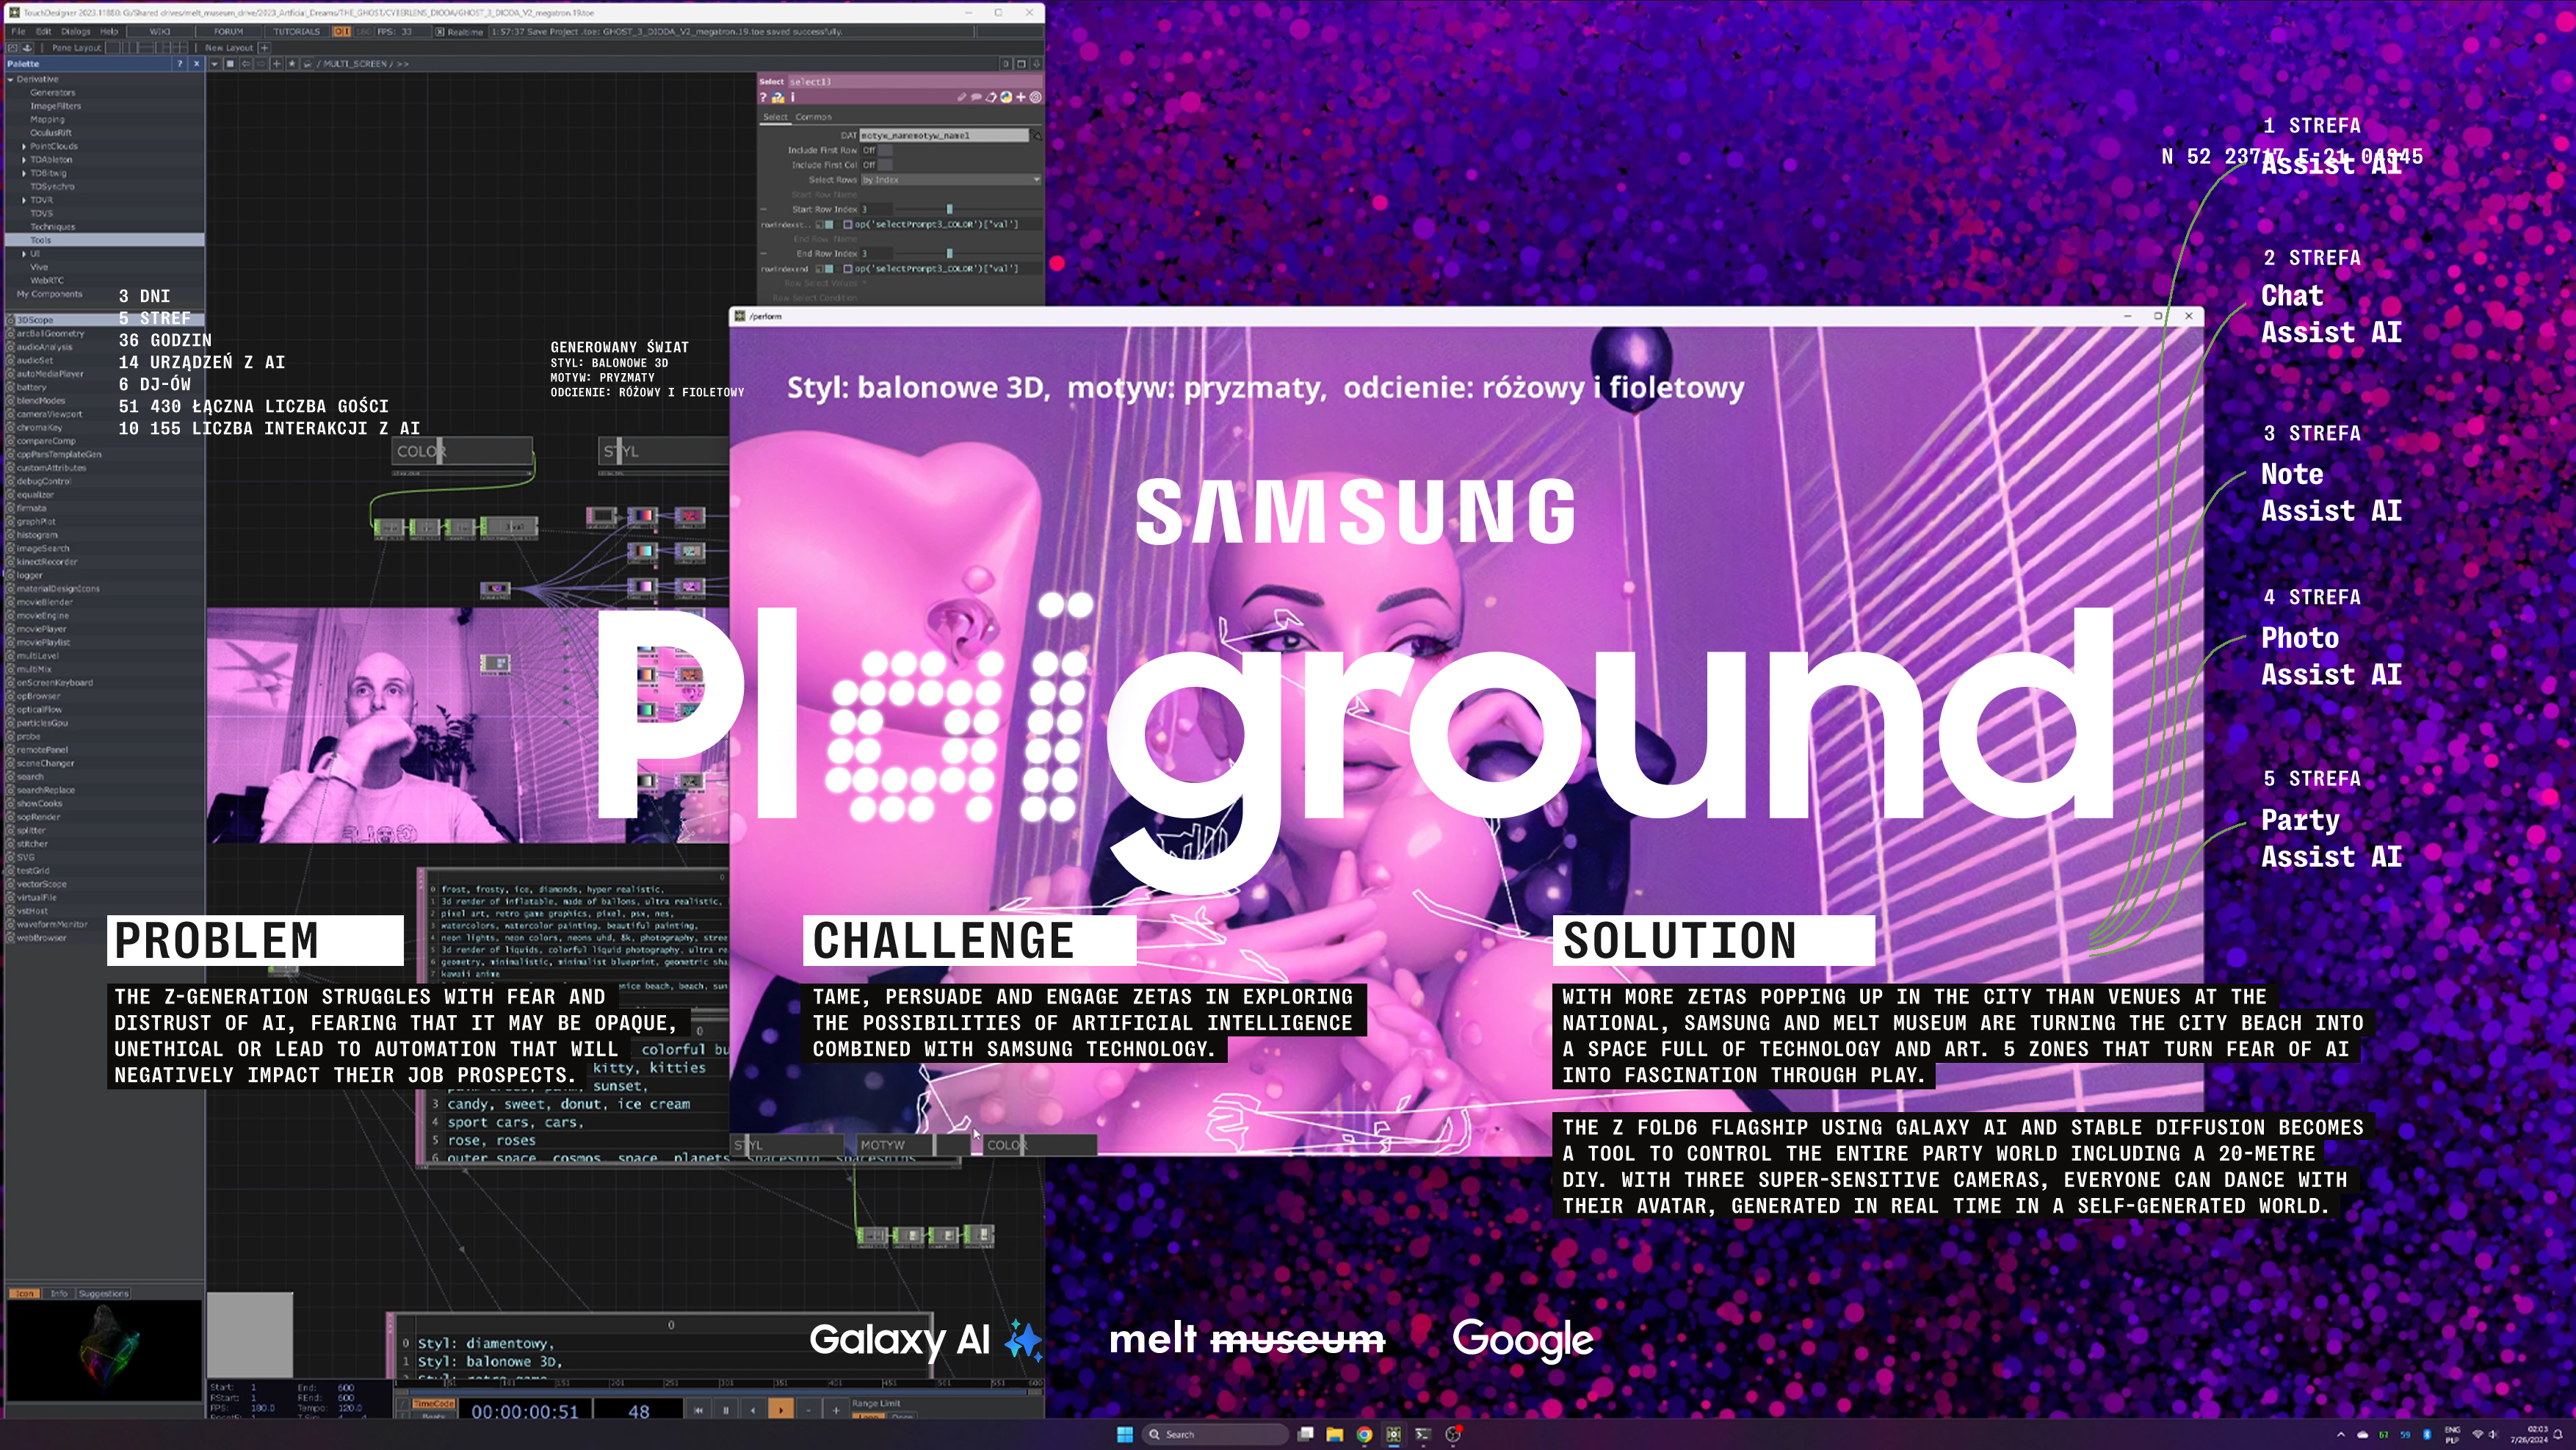The width and height of the screenshot is (2576, 1450).
Task: Switch to the Common tab in select13 parameters
Action: (x=814, y=117)
